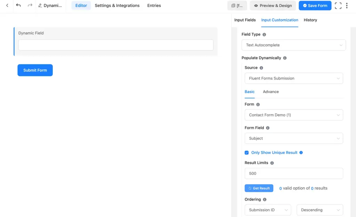Show info tooltip for Ordering
Image resolution: width=356 pixels, height=217 pixels.
point(265,200)
